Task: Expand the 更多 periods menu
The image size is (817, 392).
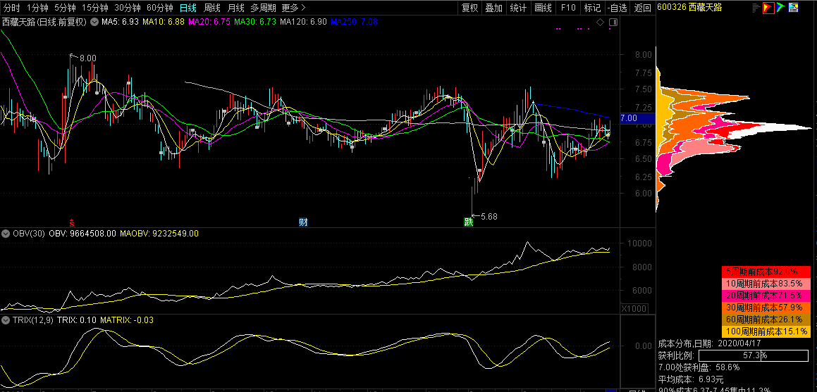Action: pos(293,8)
